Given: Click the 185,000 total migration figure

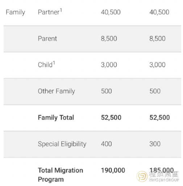Looking at the screenshot, I should click(x=162, y=170).
